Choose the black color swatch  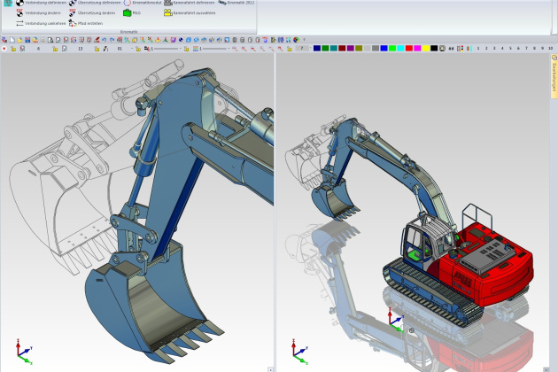[434, 48]
